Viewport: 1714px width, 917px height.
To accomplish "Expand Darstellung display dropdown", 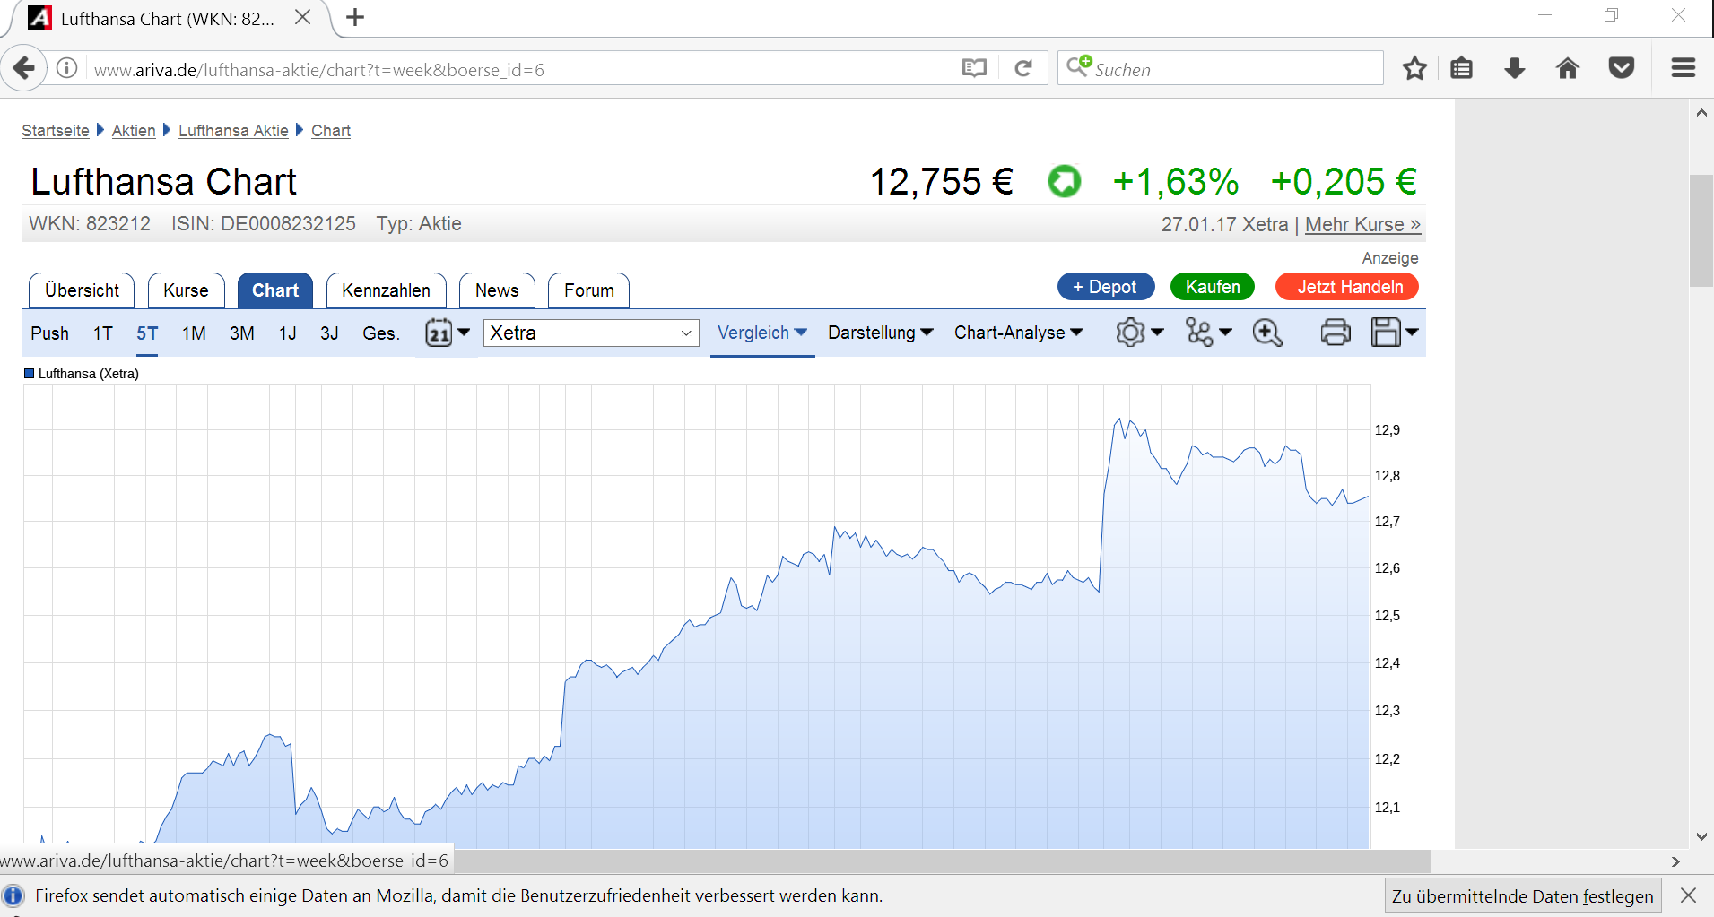I will (881, 333).
